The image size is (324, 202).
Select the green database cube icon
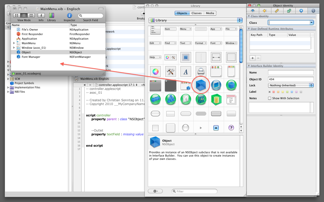click(216, 99)
